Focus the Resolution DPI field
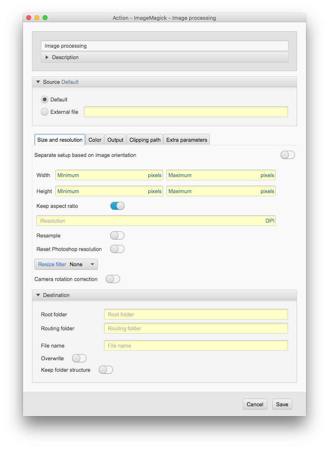329x449 pixels. 156,221
